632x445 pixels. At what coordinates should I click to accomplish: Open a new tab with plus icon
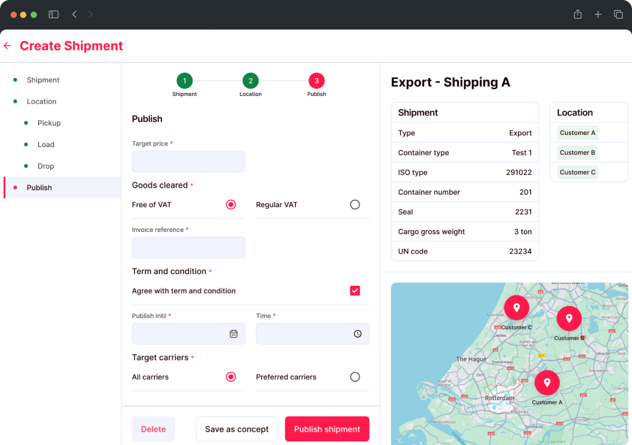[x=598, y=15]
